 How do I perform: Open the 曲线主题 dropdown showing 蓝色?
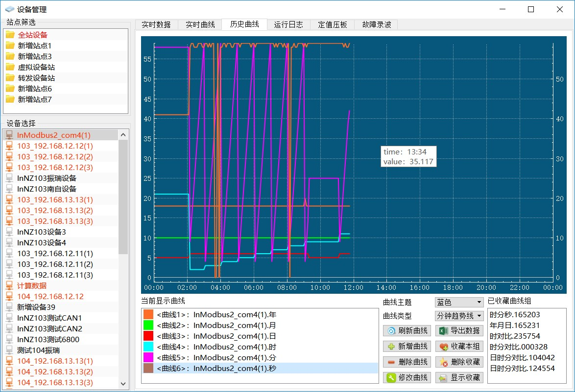(x=458, y=303)
